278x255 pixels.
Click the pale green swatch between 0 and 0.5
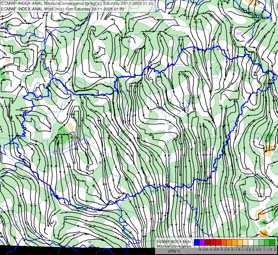pyautogui.click(x=256, y=242)
